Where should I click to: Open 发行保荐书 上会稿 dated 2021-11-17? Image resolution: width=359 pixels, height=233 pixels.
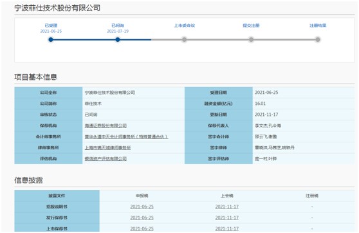tap(227, 218)
